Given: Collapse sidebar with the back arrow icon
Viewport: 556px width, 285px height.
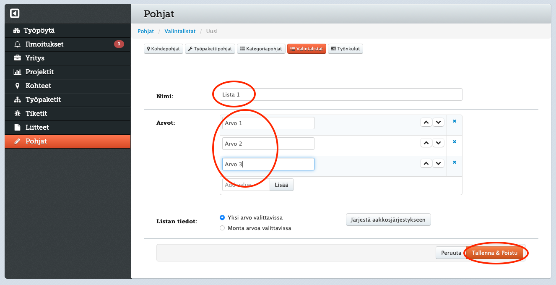Looking at the screenshot, I should pyautogui.click(x=15, y=14).
